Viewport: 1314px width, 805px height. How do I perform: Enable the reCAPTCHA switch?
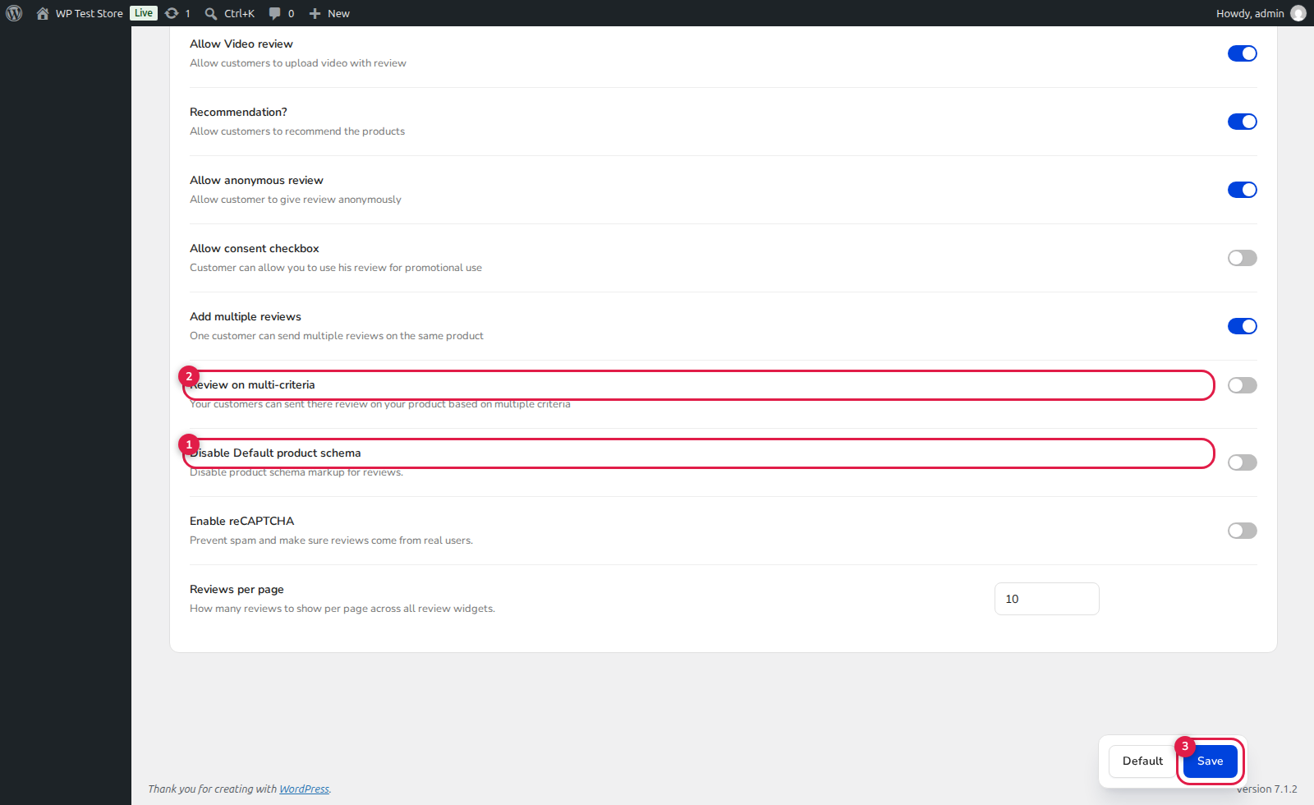[1243, 531]
